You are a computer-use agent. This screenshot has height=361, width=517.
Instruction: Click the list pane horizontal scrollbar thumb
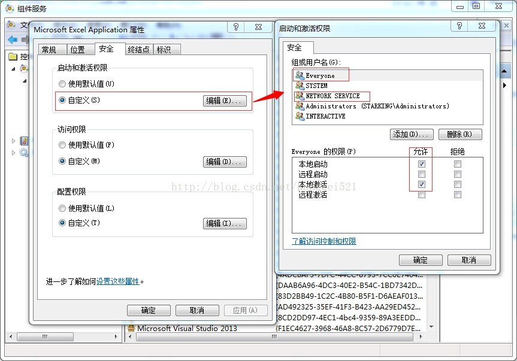click(x=274, y=336)
